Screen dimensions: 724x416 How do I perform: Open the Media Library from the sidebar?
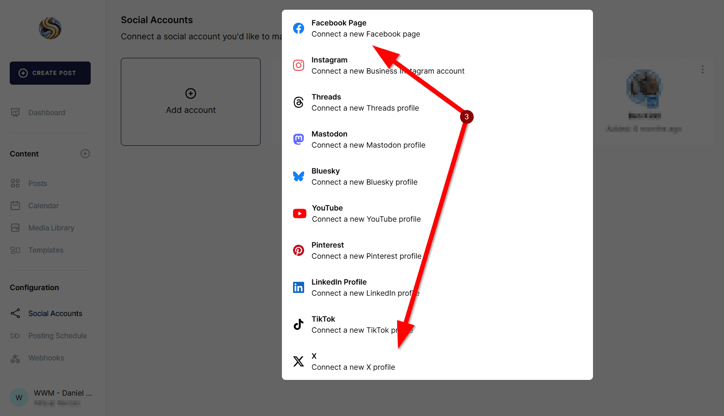tap(51, 228)
